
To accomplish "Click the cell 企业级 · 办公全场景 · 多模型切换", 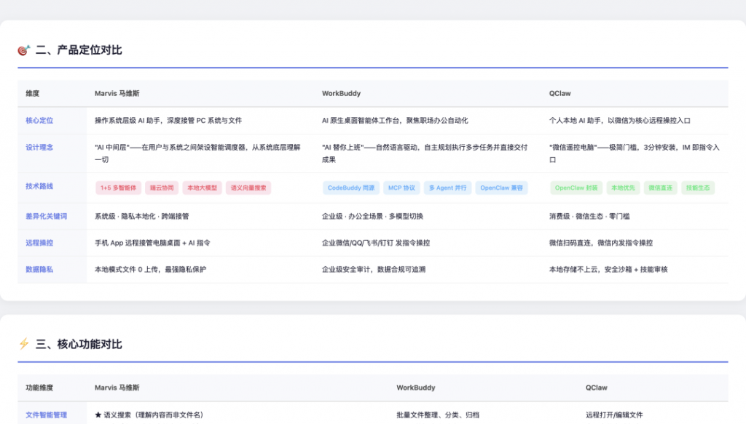I will (372, 216).
